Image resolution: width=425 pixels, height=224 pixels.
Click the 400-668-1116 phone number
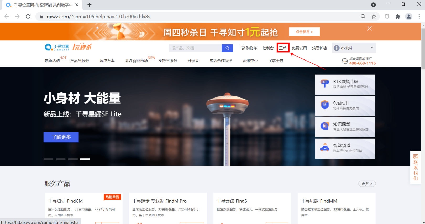[x=363, y=63]
